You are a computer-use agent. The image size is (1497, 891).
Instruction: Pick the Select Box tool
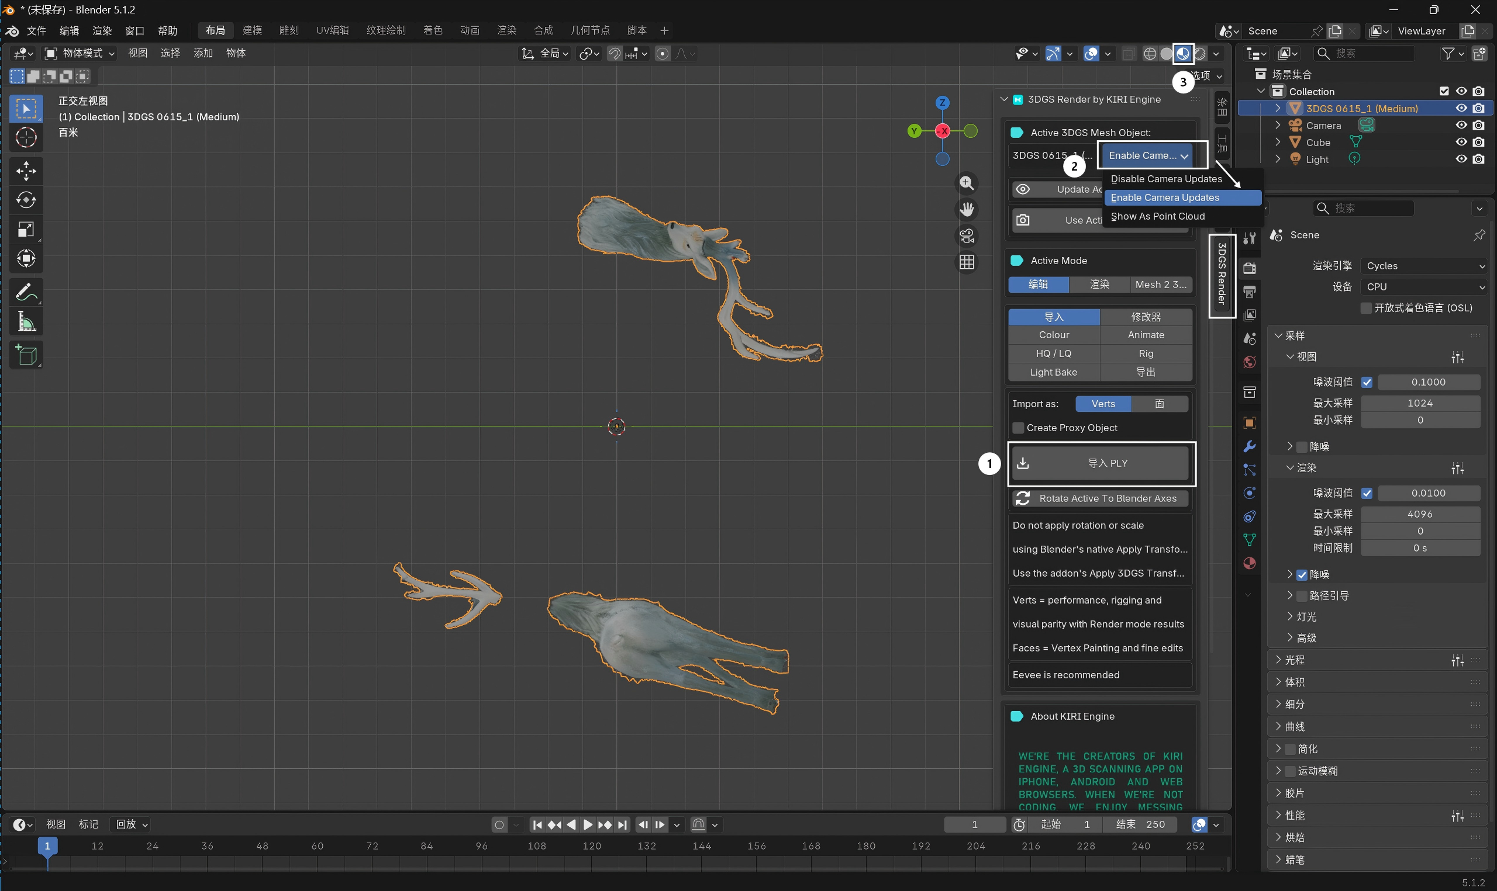click(x=26, y=109)
